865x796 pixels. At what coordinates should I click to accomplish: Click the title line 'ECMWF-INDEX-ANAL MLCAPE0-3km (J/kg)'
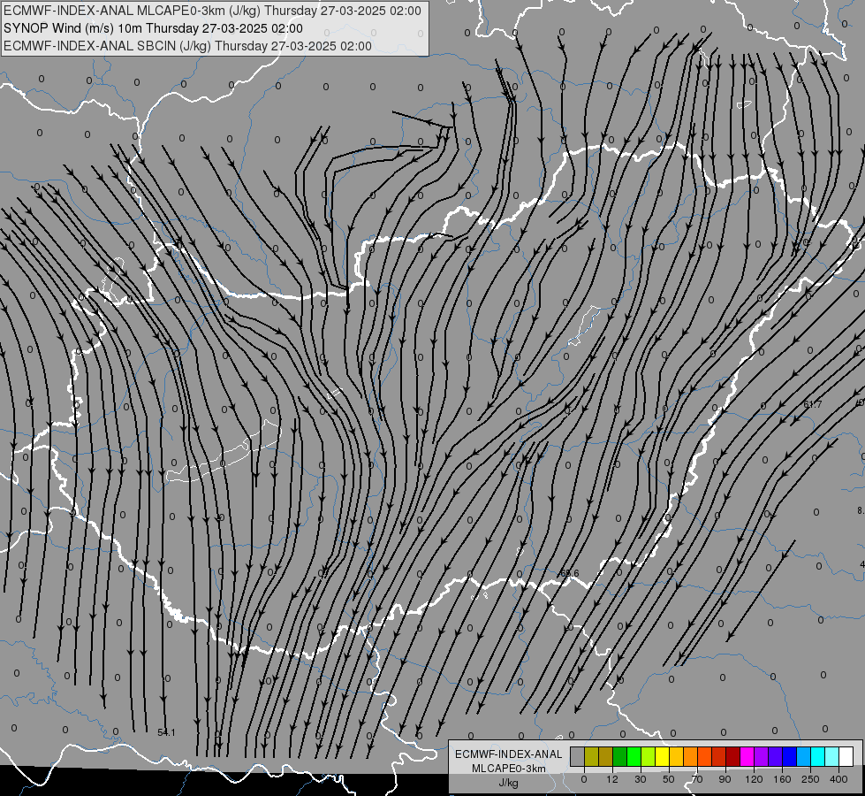[x=212, y=11]
